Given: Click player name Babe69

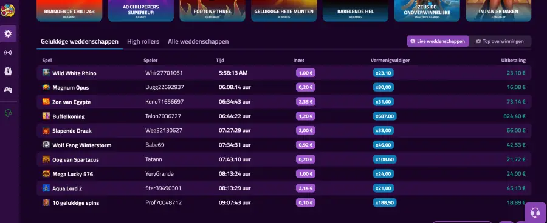Looking at the screenshot, I should (154, 145).
